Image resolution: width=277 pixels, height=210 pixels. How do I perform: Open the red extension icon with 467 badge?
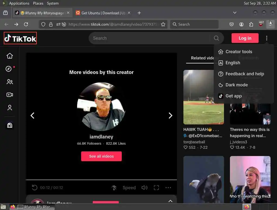point(261,24)
